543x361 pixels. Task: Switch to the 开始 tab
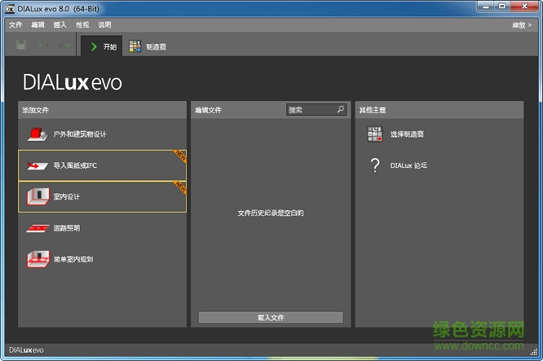point(101,46)
